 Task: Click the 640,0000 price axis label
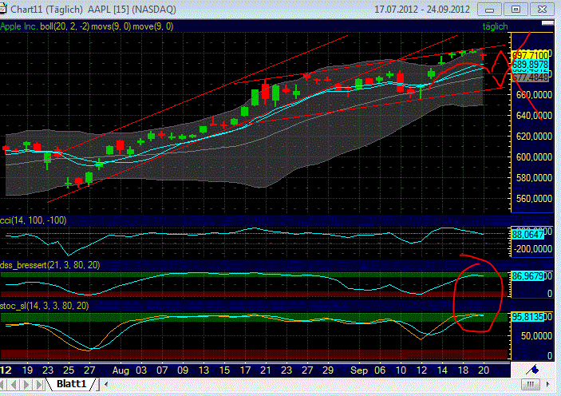click(534, 115)
